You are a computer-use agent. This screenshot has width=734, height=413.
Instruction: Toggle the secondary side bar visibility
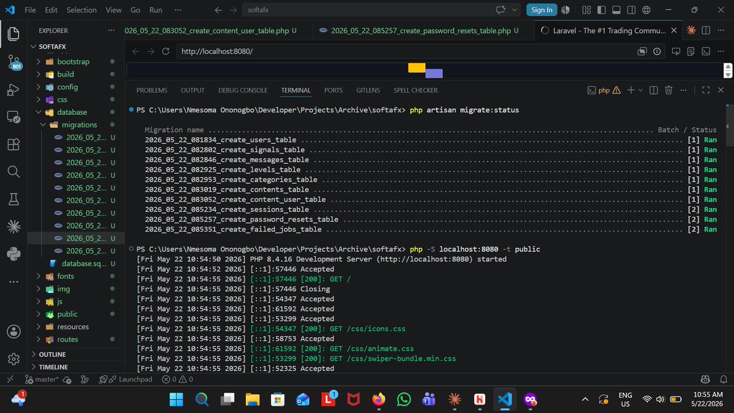click(631, 10)
